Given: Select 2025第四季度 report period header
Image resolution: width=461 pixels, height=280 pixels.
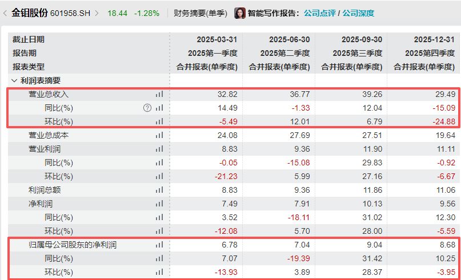Looking at the screenshot, I should click(x=430, y=53).
